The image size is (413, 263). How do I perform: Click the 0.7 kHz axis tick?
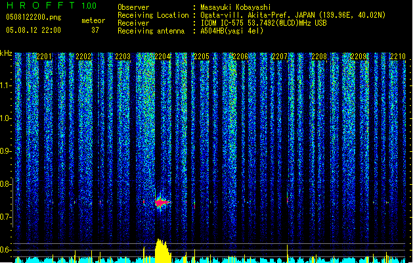point(6,217)
